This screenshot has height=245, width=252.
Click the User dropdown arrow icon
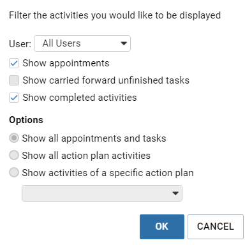(124, 43)
